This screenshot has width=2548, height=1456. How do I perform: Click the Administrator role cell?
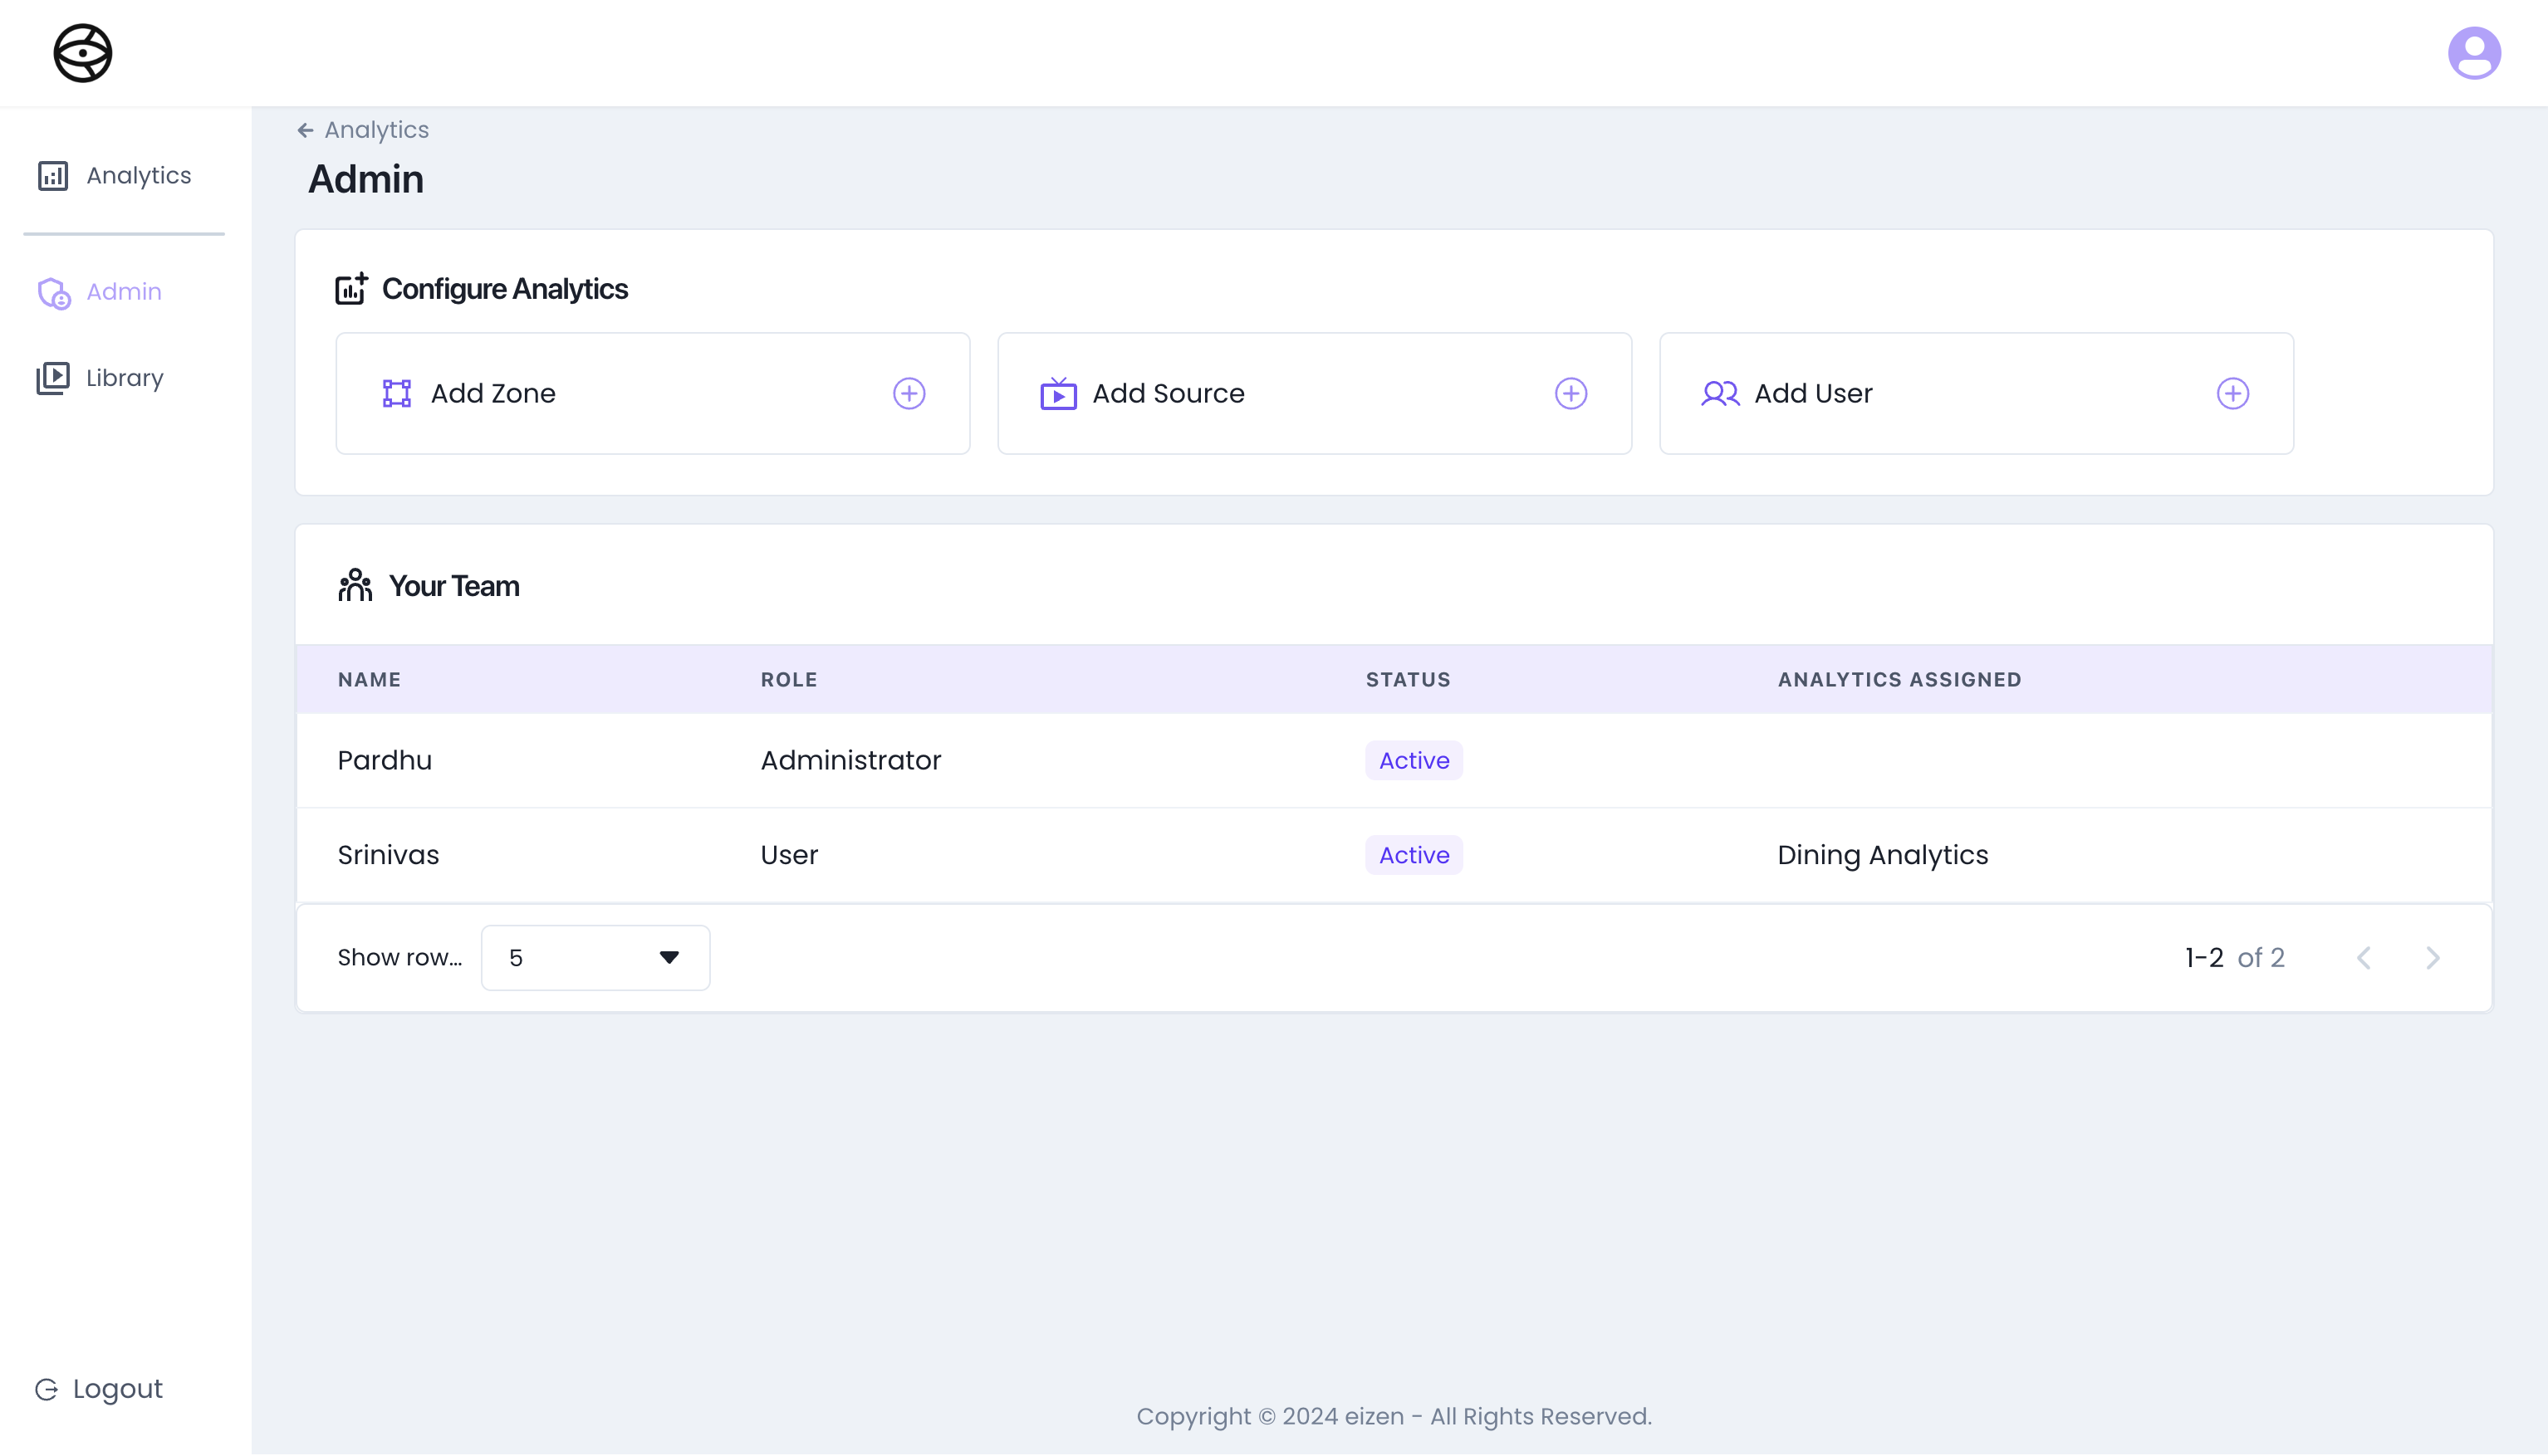[850, 760]
